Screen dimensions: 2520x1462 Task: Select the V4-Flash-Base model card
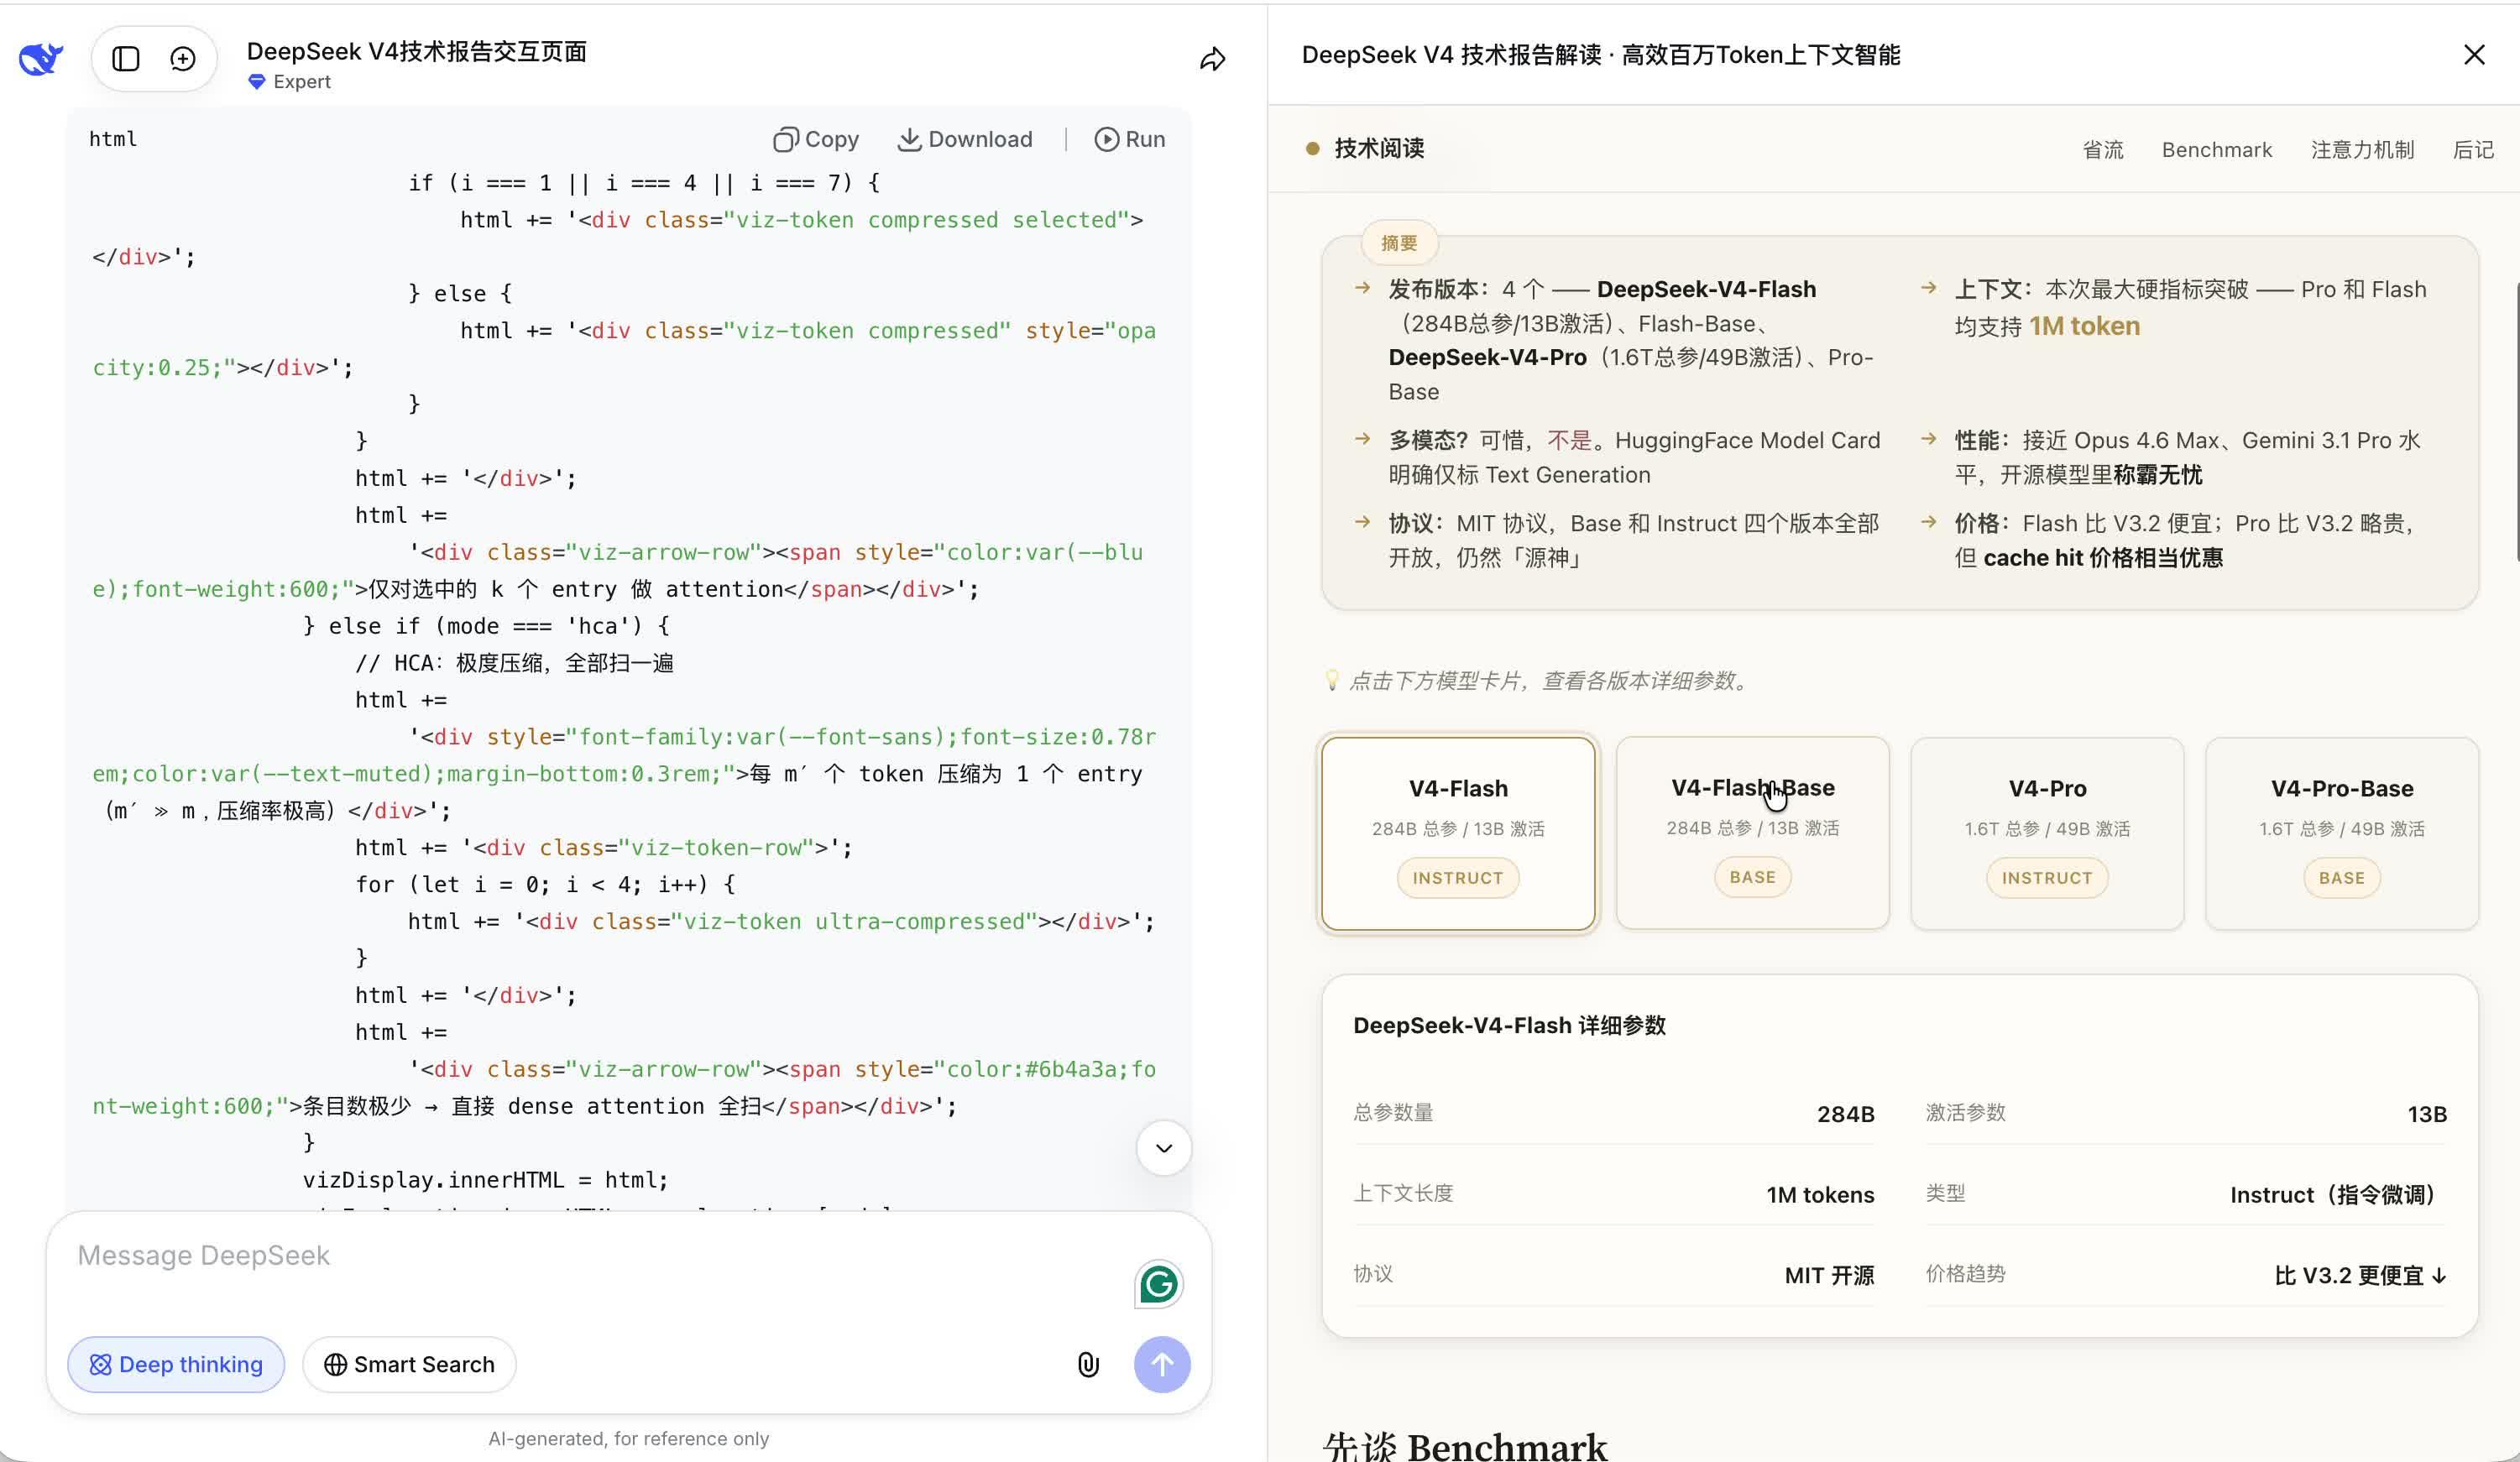(x=1752, y=833)
